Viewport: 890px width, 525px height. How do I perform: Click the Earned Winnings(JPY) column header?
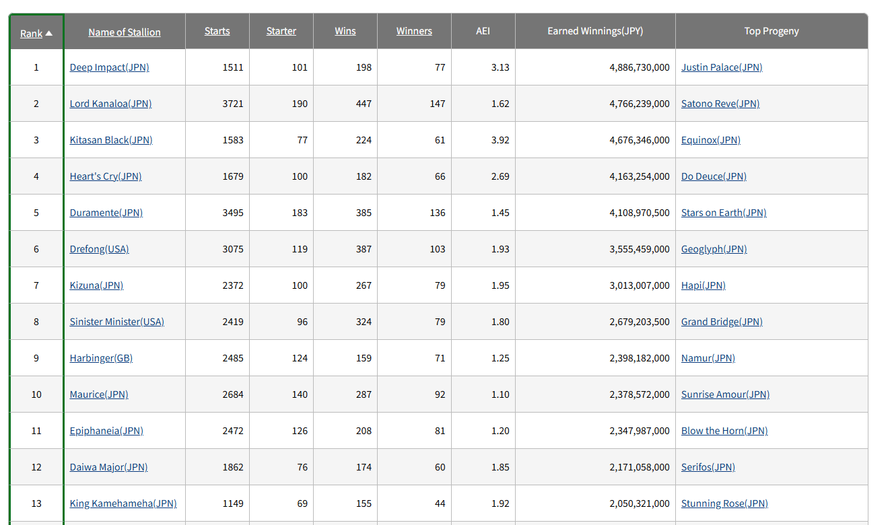595,31
